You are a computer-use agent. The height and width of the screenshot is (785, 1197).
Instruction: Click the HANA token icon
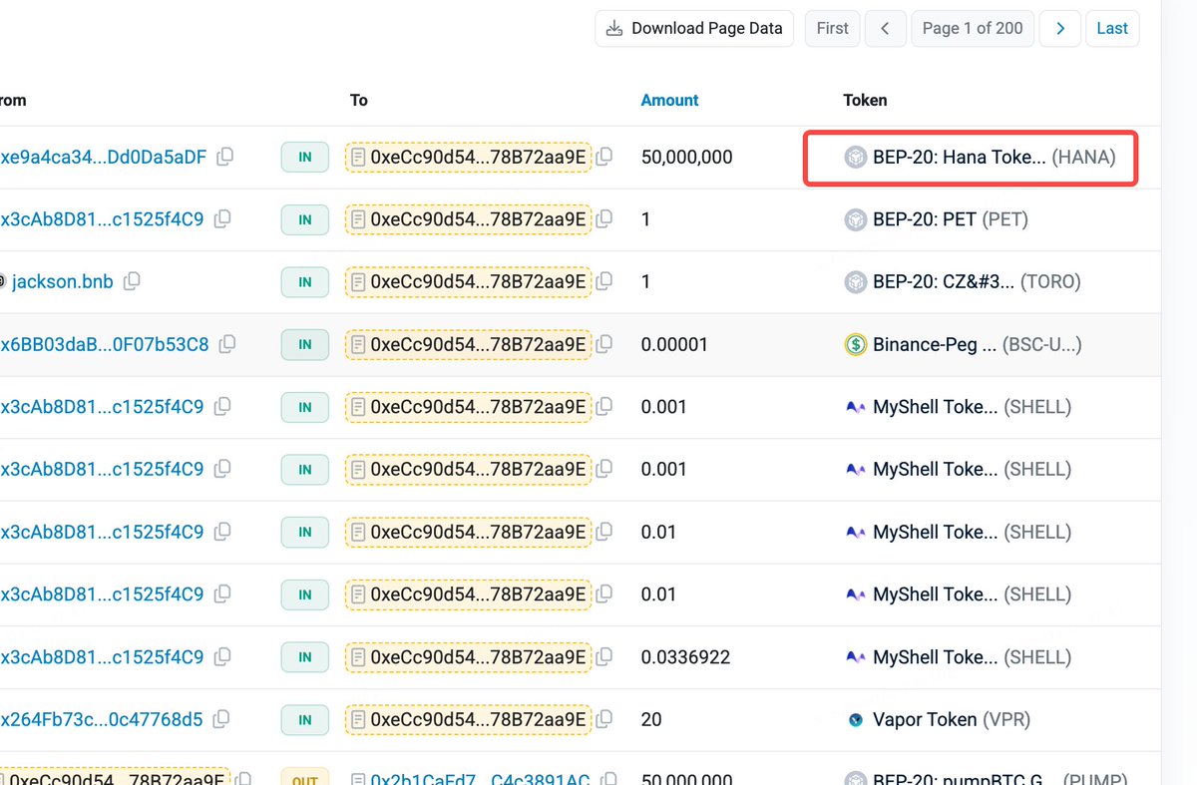(855, 157)
